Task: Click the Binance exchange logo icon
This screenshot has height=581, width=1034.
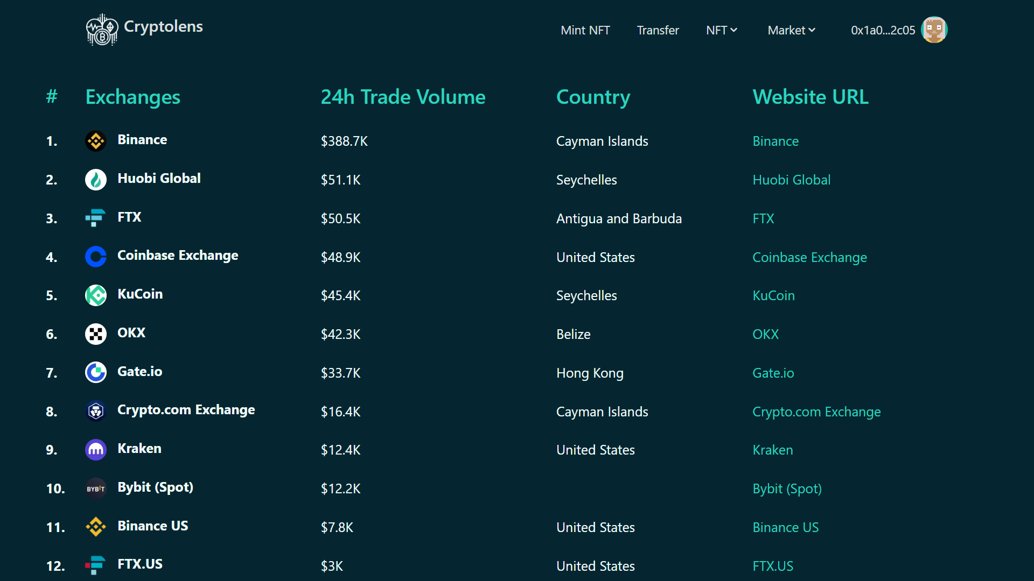Action: pyautogui.click(x=96, y=141)
